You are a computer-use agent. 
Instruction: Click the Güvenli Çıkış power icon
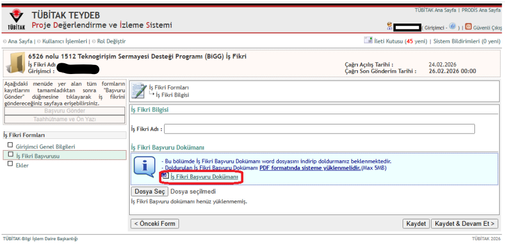click(x=468, y=26)
